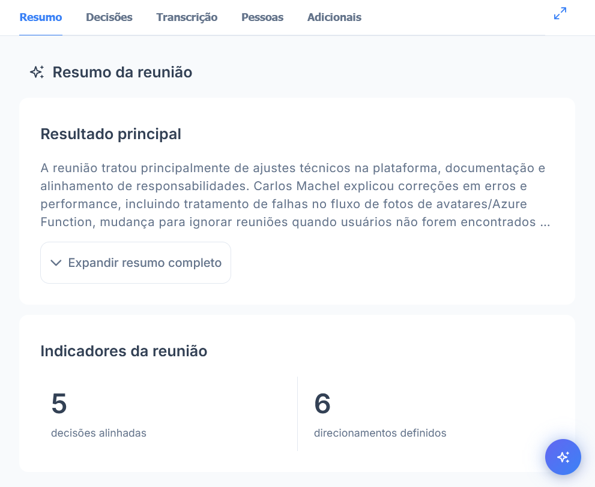Open the Resumo tab
The image size is (595, 487).
click(41, 17)
